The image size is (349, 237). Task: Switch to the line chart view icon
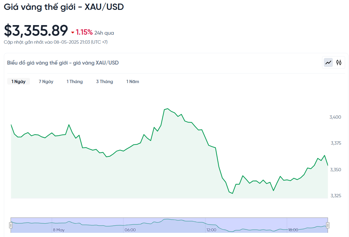(x=329, y=62)
